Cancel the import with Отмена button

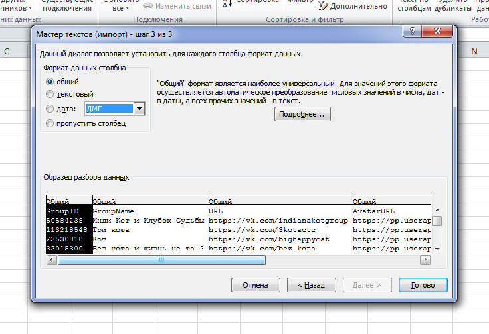[x=255, y=285]
